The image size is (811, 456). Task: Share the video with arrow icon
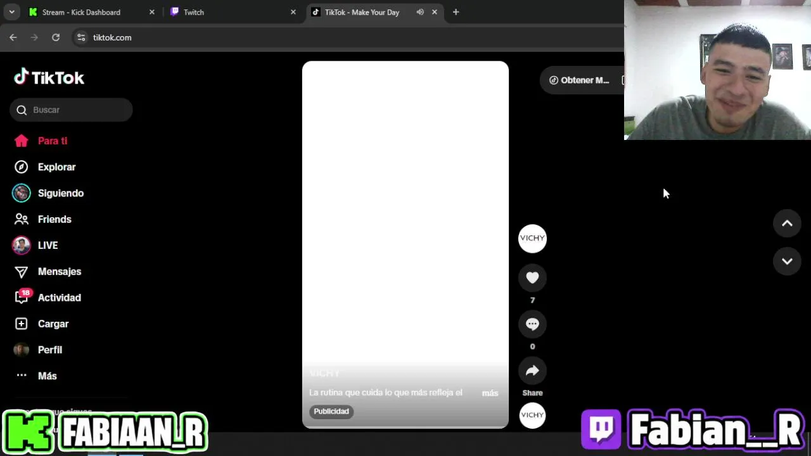click(532, 370)
